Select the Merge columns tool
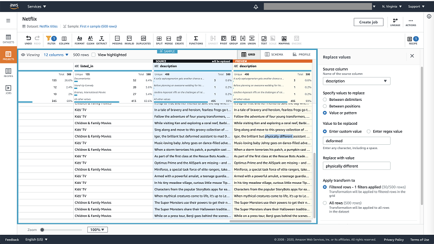Screen dimensions: 434x244 coord(169,40)
